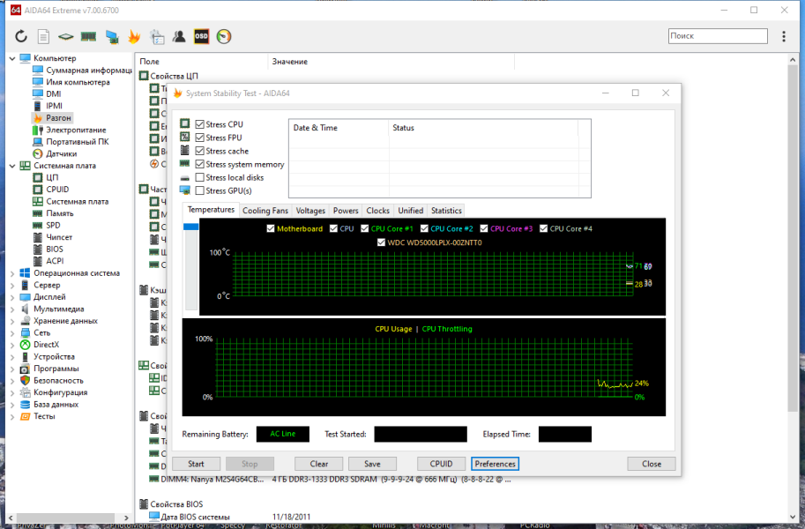The width and height of the screenshot is (805, 529).
Task: Uncheck Stress system memory
Action: pyautogui.click(x=200, y=164)
